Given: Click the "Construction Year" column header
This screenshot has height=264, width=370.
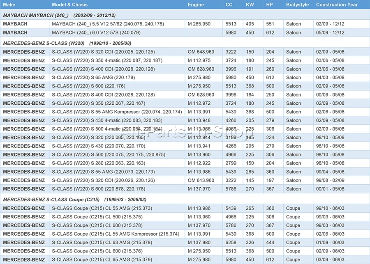Looking at the screenshot, I should 337,5.
